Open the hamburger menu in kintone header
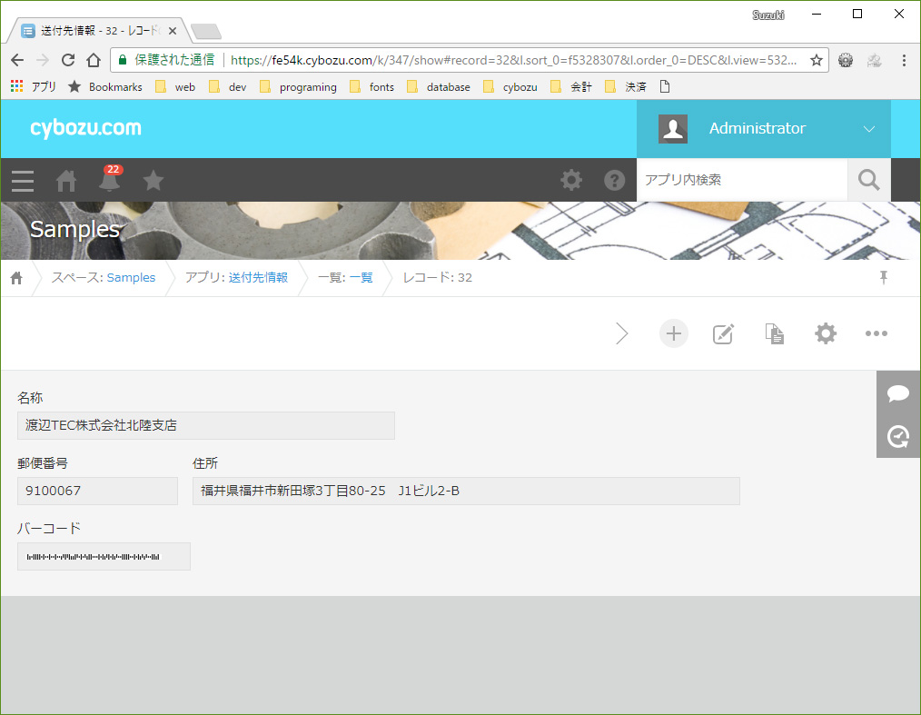Image resolution: width=921 pixels, height=715 pixels. (23, 181)
